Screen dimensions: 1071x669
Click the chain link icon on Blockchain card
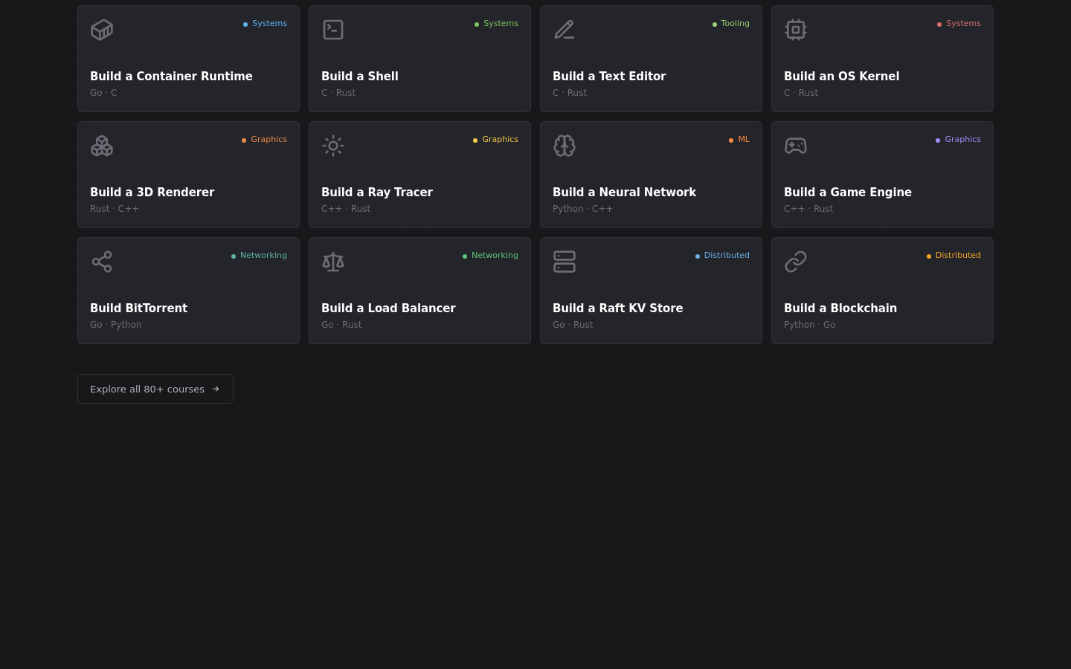[x=796, y=262]
